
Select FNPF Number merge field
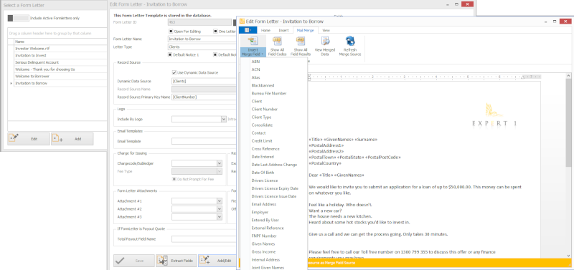point(274,236)
